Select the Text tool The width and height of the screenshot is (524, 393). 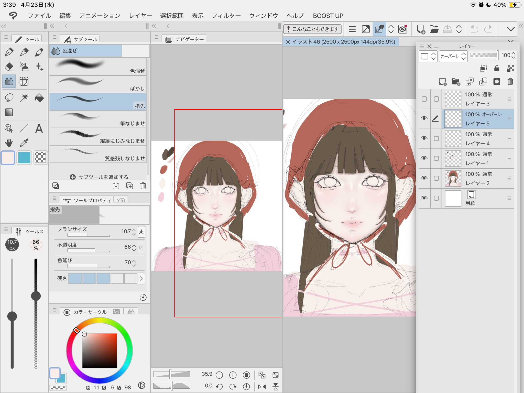pos(39,128)
